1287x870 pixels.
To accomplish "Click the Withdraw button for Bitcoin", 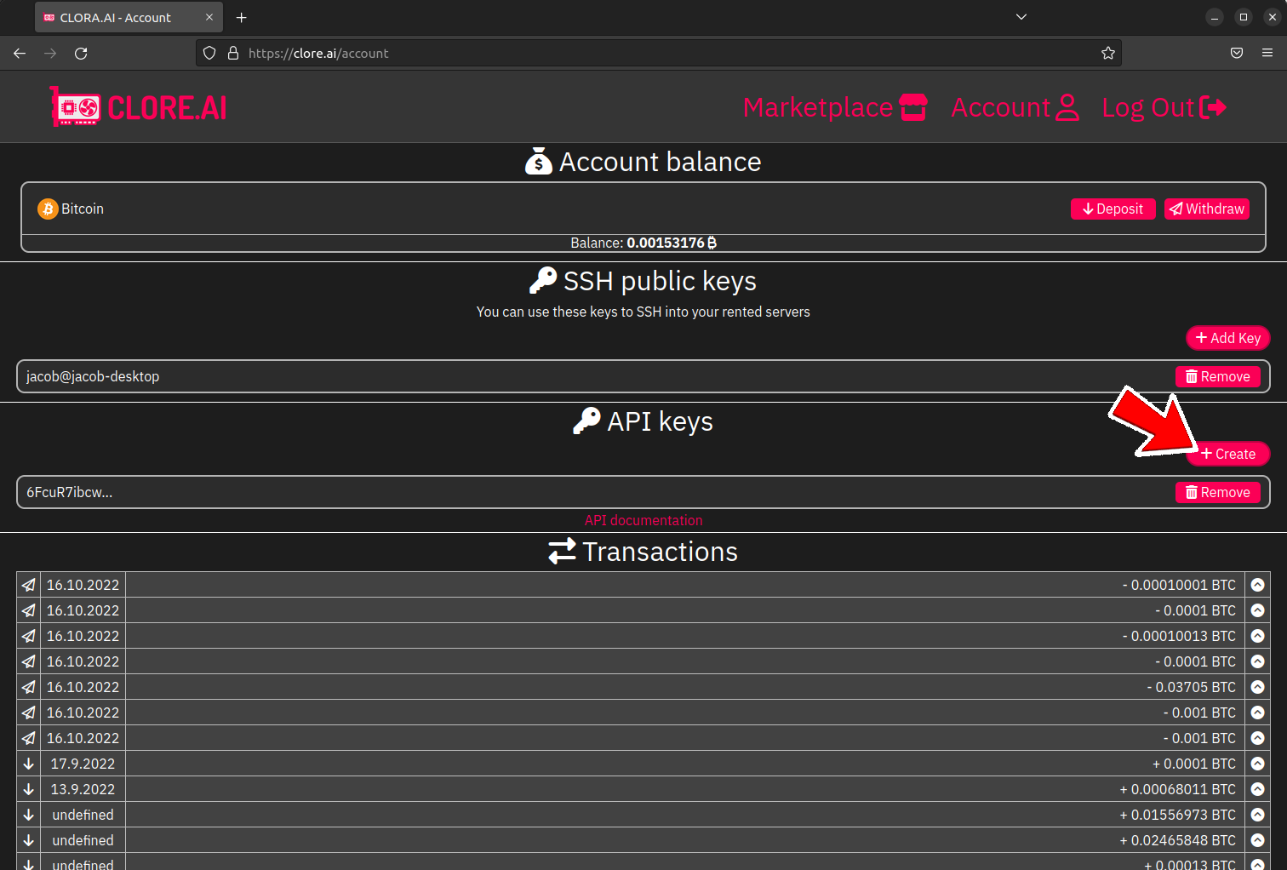I will coord(1206,209).
